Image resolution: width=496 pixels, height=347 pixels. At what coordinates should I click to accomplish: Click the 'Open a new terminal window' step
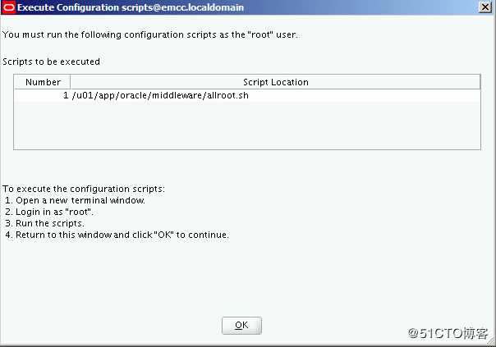click(75, 200)
